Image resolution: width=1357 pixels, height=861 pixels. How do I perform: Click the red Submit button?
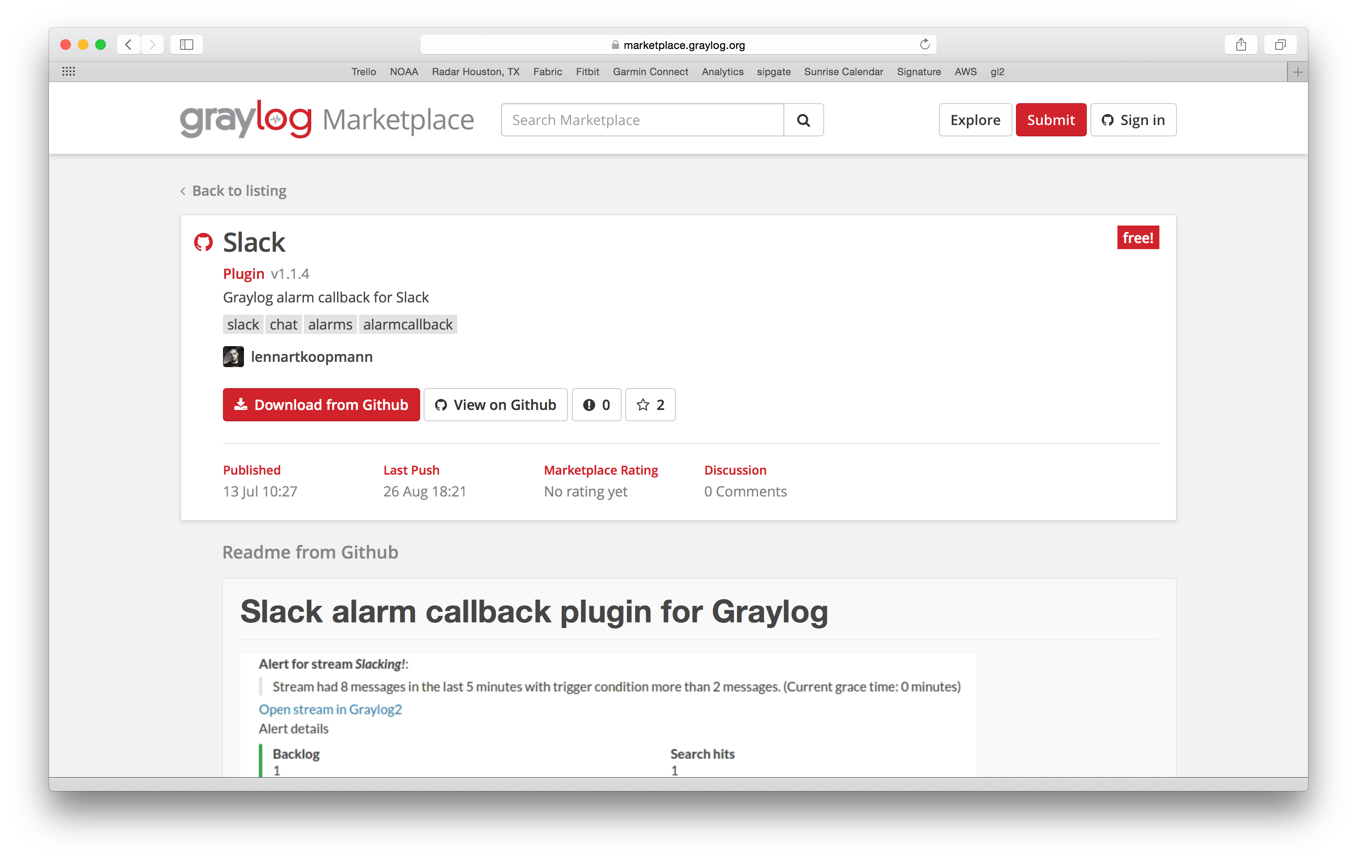pyautogui.click(x=1051, y=120)
